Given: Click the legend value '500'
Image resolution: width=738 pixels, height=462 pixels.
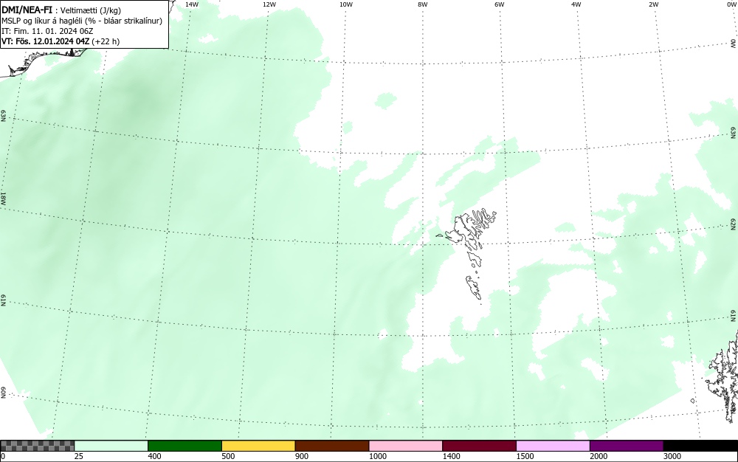Looking at the screenshot, I should (x=228, y=456).
